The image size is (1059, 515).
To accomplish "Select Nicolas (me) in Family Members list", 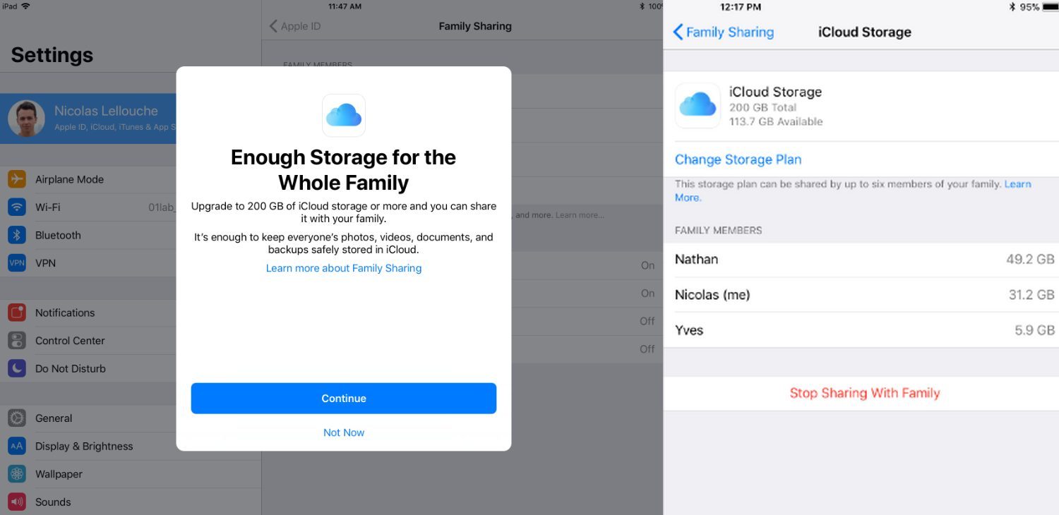I will pyautogui.click(x=861, y=295).
